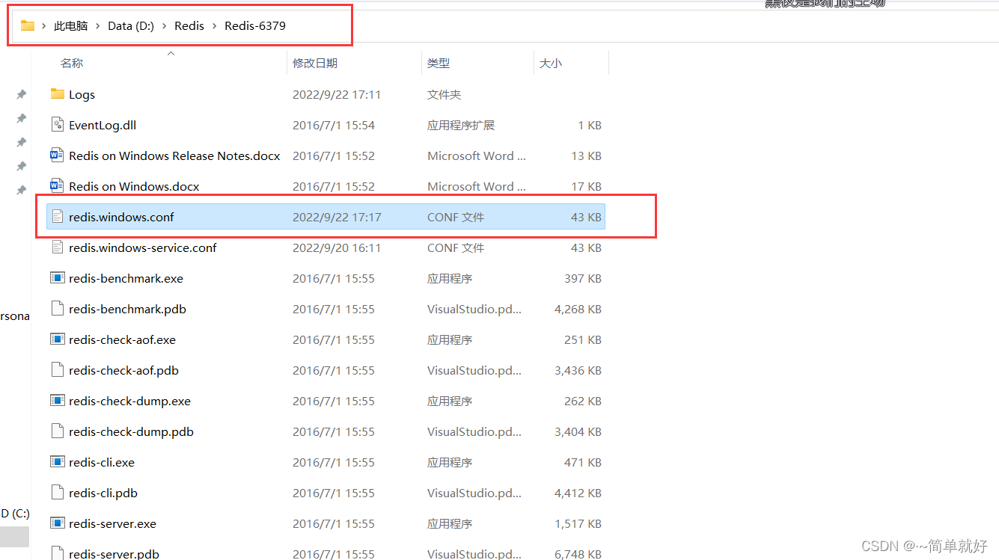Screen dimensions: 999x560
Task: Click size 397 KB of redis-benchmark.exe
Action: click(x=583, y=278)
